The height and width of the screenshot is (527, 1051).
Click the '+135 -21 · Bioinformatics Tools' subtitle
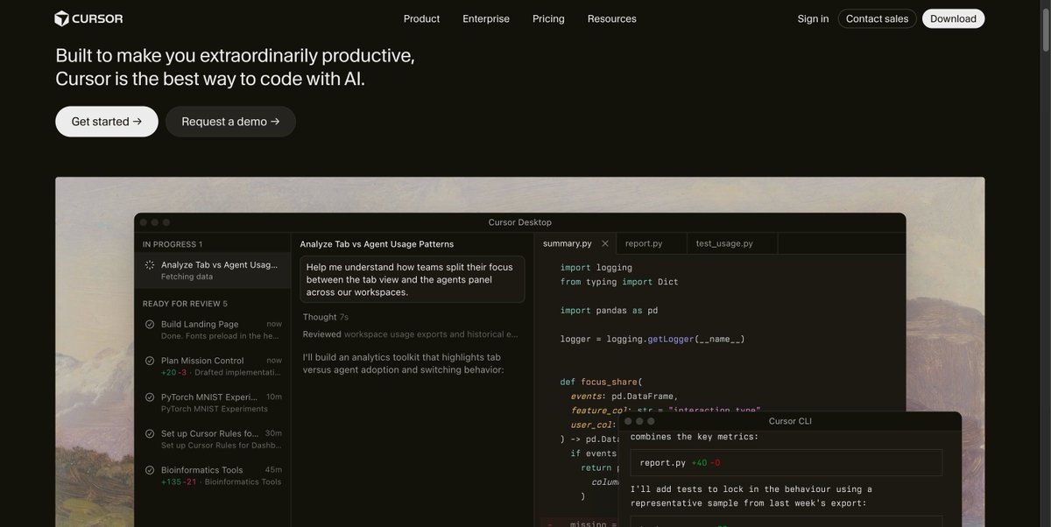pos(222,481)
